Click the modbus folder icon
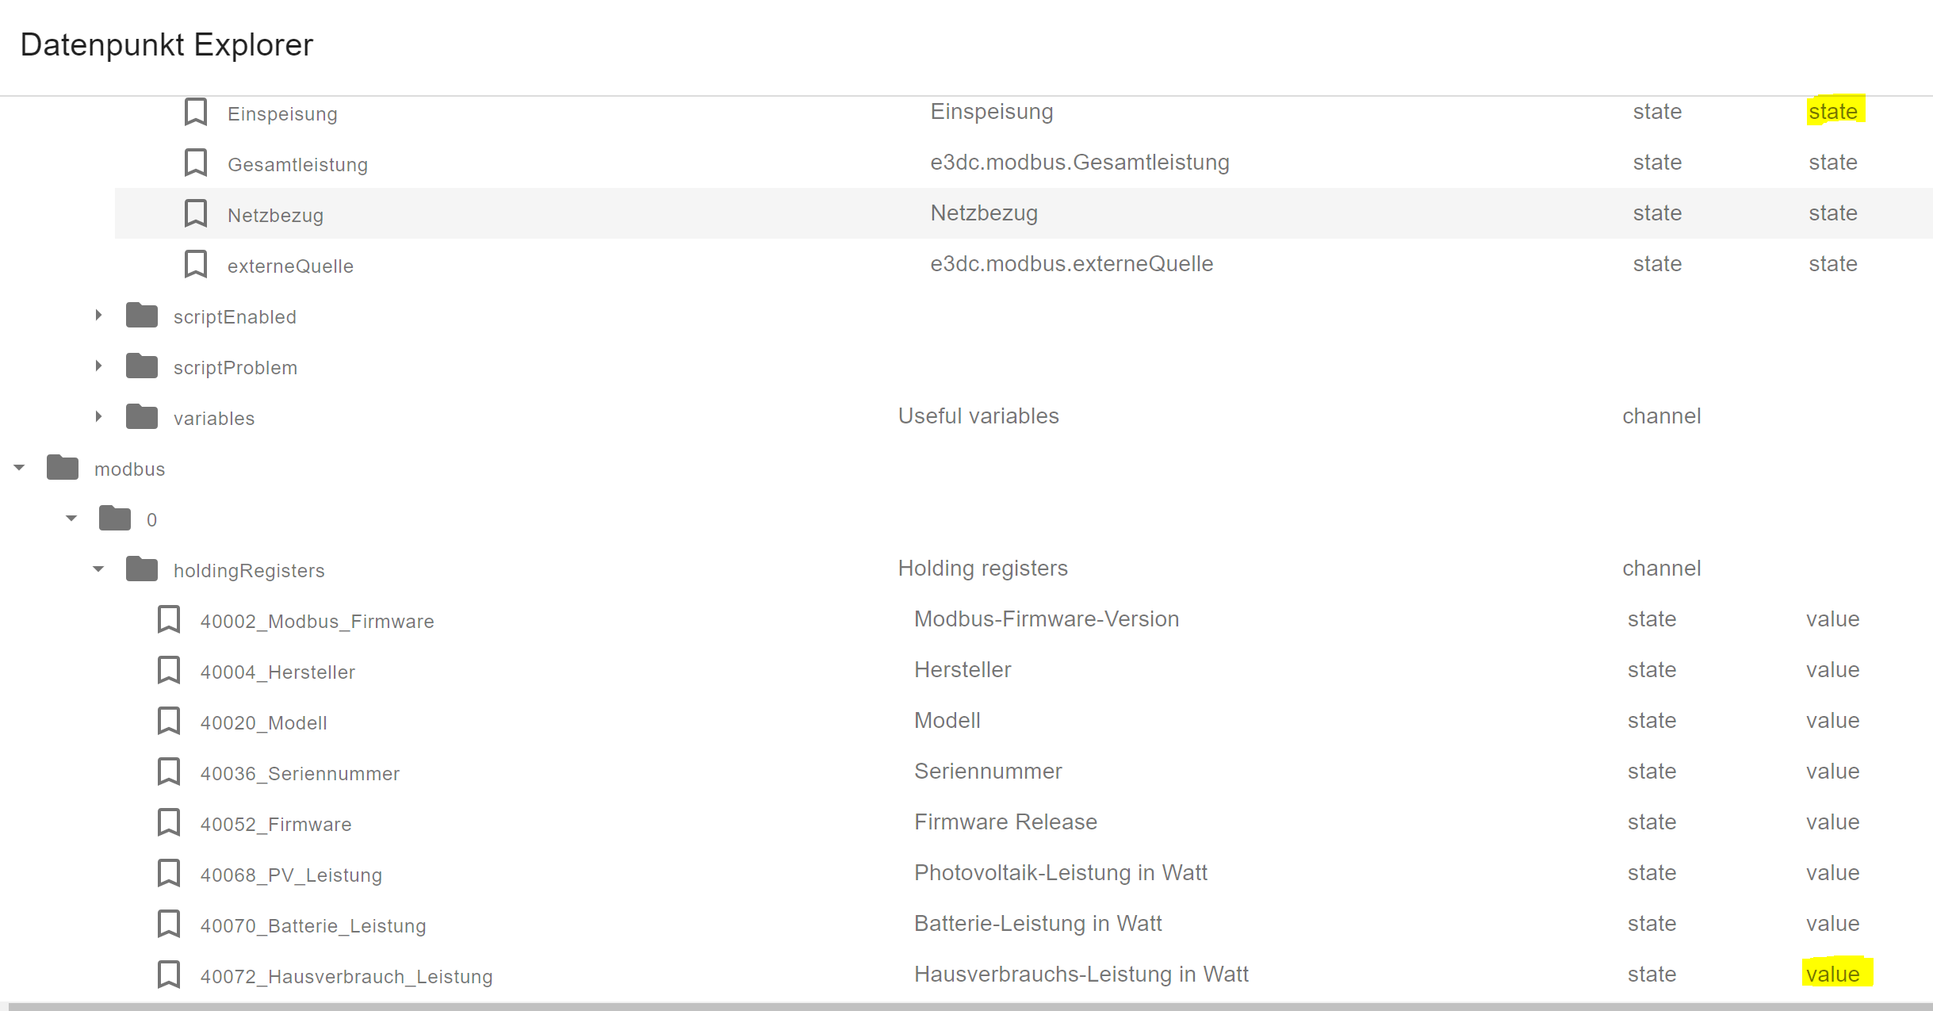 [63, 468]
